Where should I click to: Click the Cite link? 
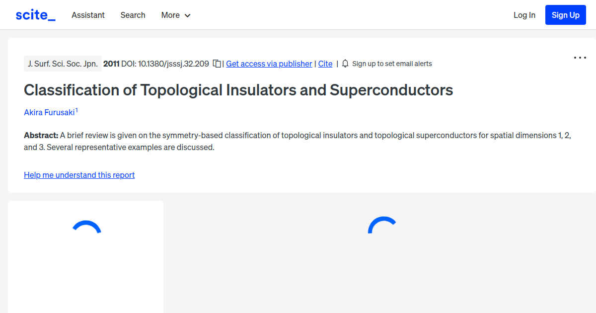click(325, 64)
